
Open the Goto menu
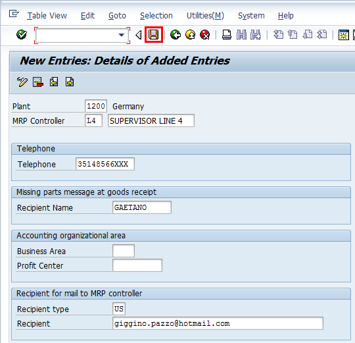[x=117, y=16]
